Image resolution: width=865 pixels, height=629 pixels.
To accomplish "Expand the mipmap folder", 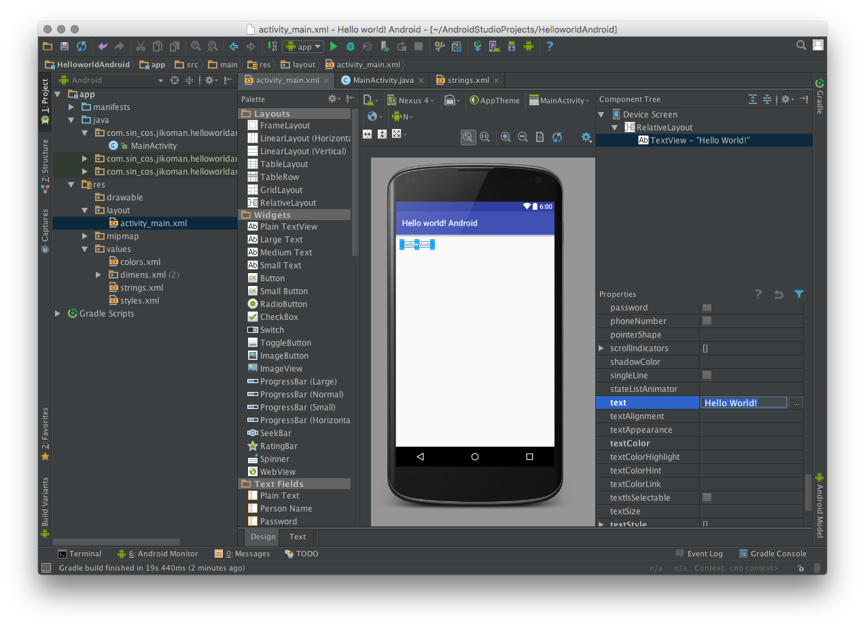I will (x=85, y=236).
